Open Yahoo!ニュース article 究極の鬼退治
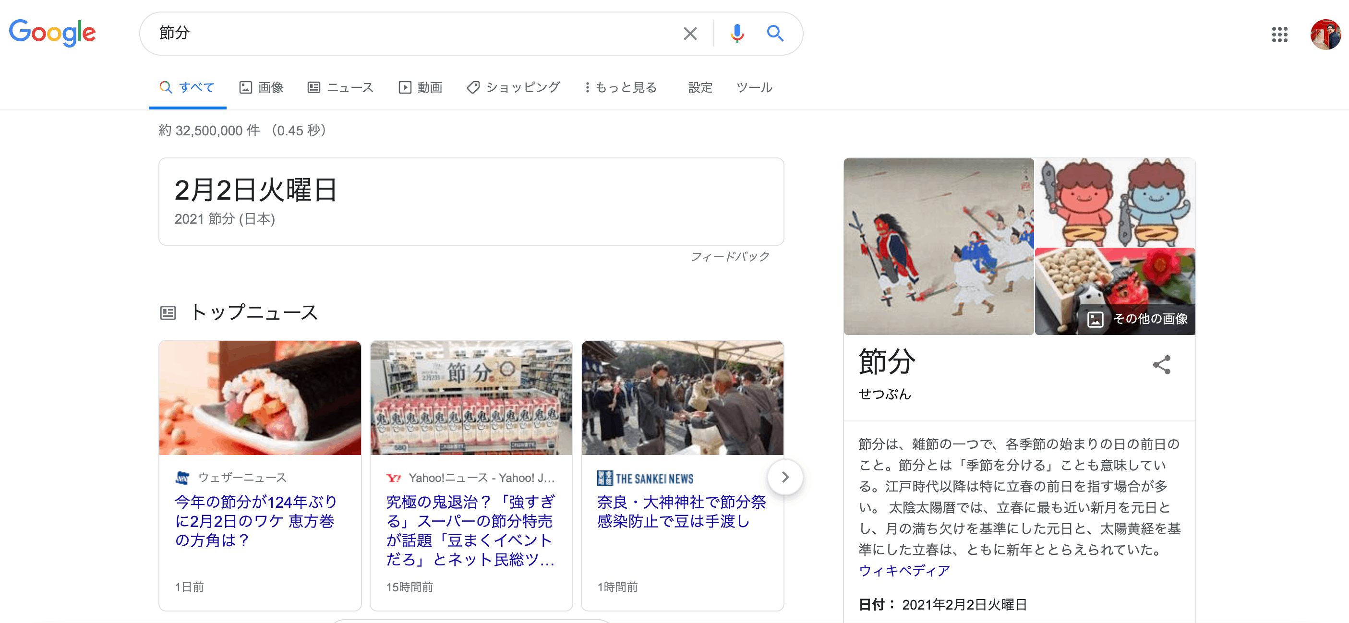The height and width of the screenshot is (623, 1349). pyautogui.click(x=470, y=530)
